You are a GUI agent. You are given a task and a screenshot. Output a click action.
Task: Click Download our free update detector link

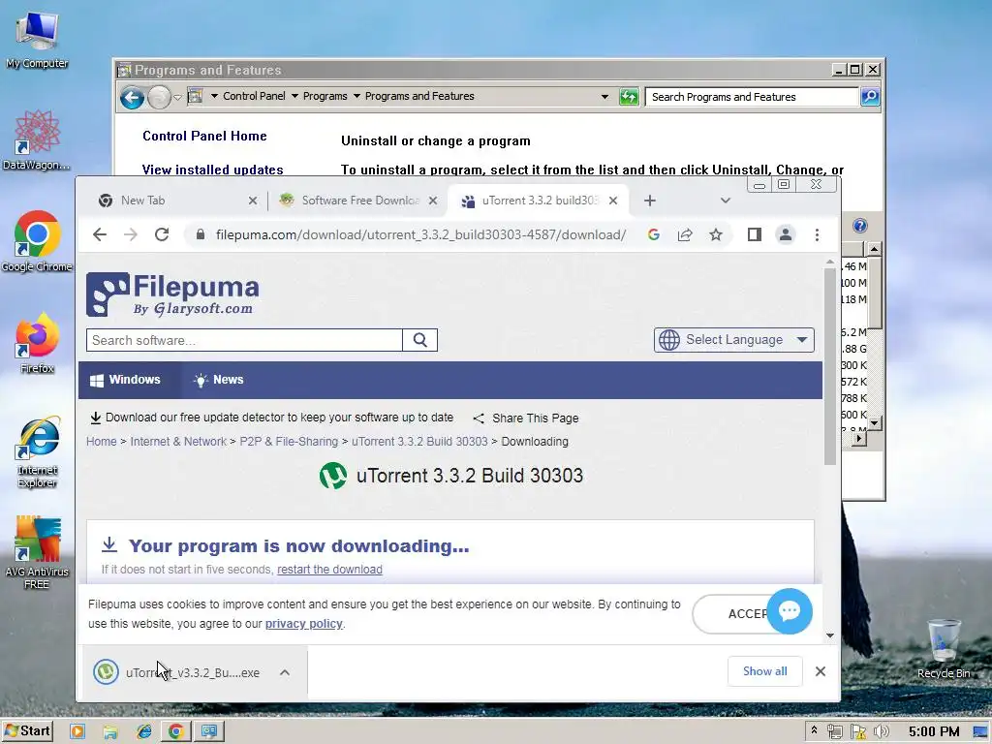coord(272,418)
